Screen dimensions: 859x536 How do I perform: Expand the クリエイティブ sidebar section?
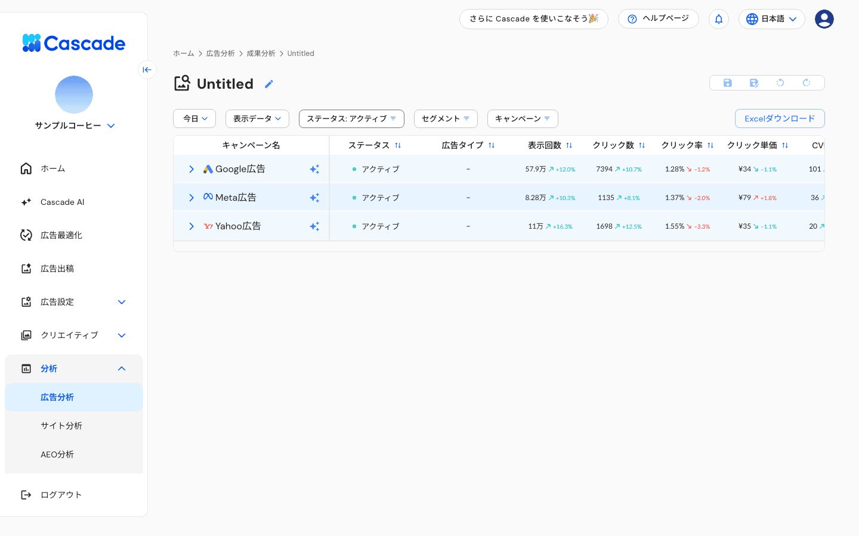point(122,335)
